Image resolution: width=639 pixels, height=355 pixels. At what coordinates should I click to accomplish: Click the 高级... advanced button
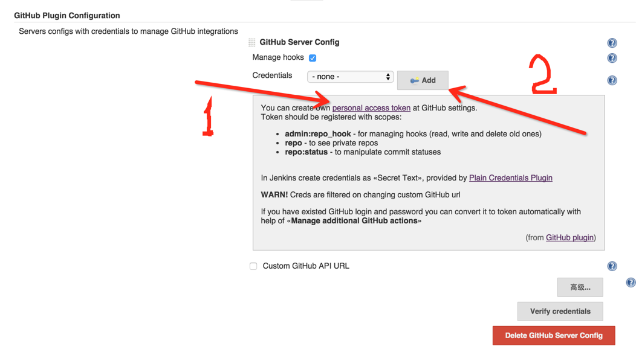click(x=580, y=287)
